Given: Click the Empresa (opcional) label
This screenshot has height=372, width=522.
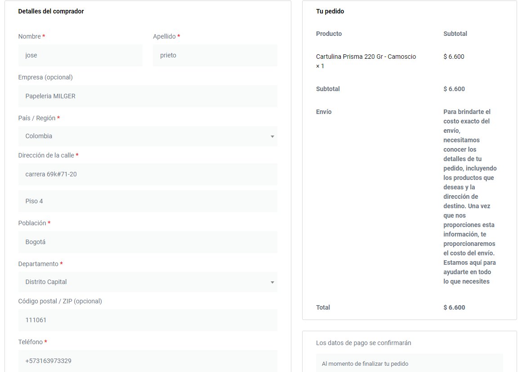Looking at the screenshot, I should click(45, 77).
